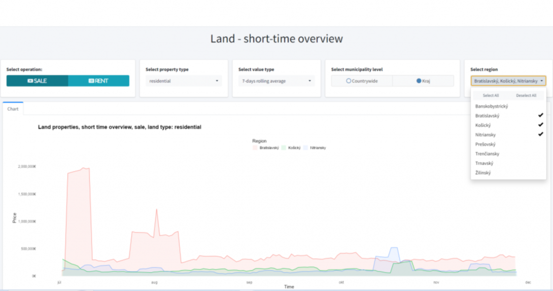Select Prešovský region option

(508, 144)
